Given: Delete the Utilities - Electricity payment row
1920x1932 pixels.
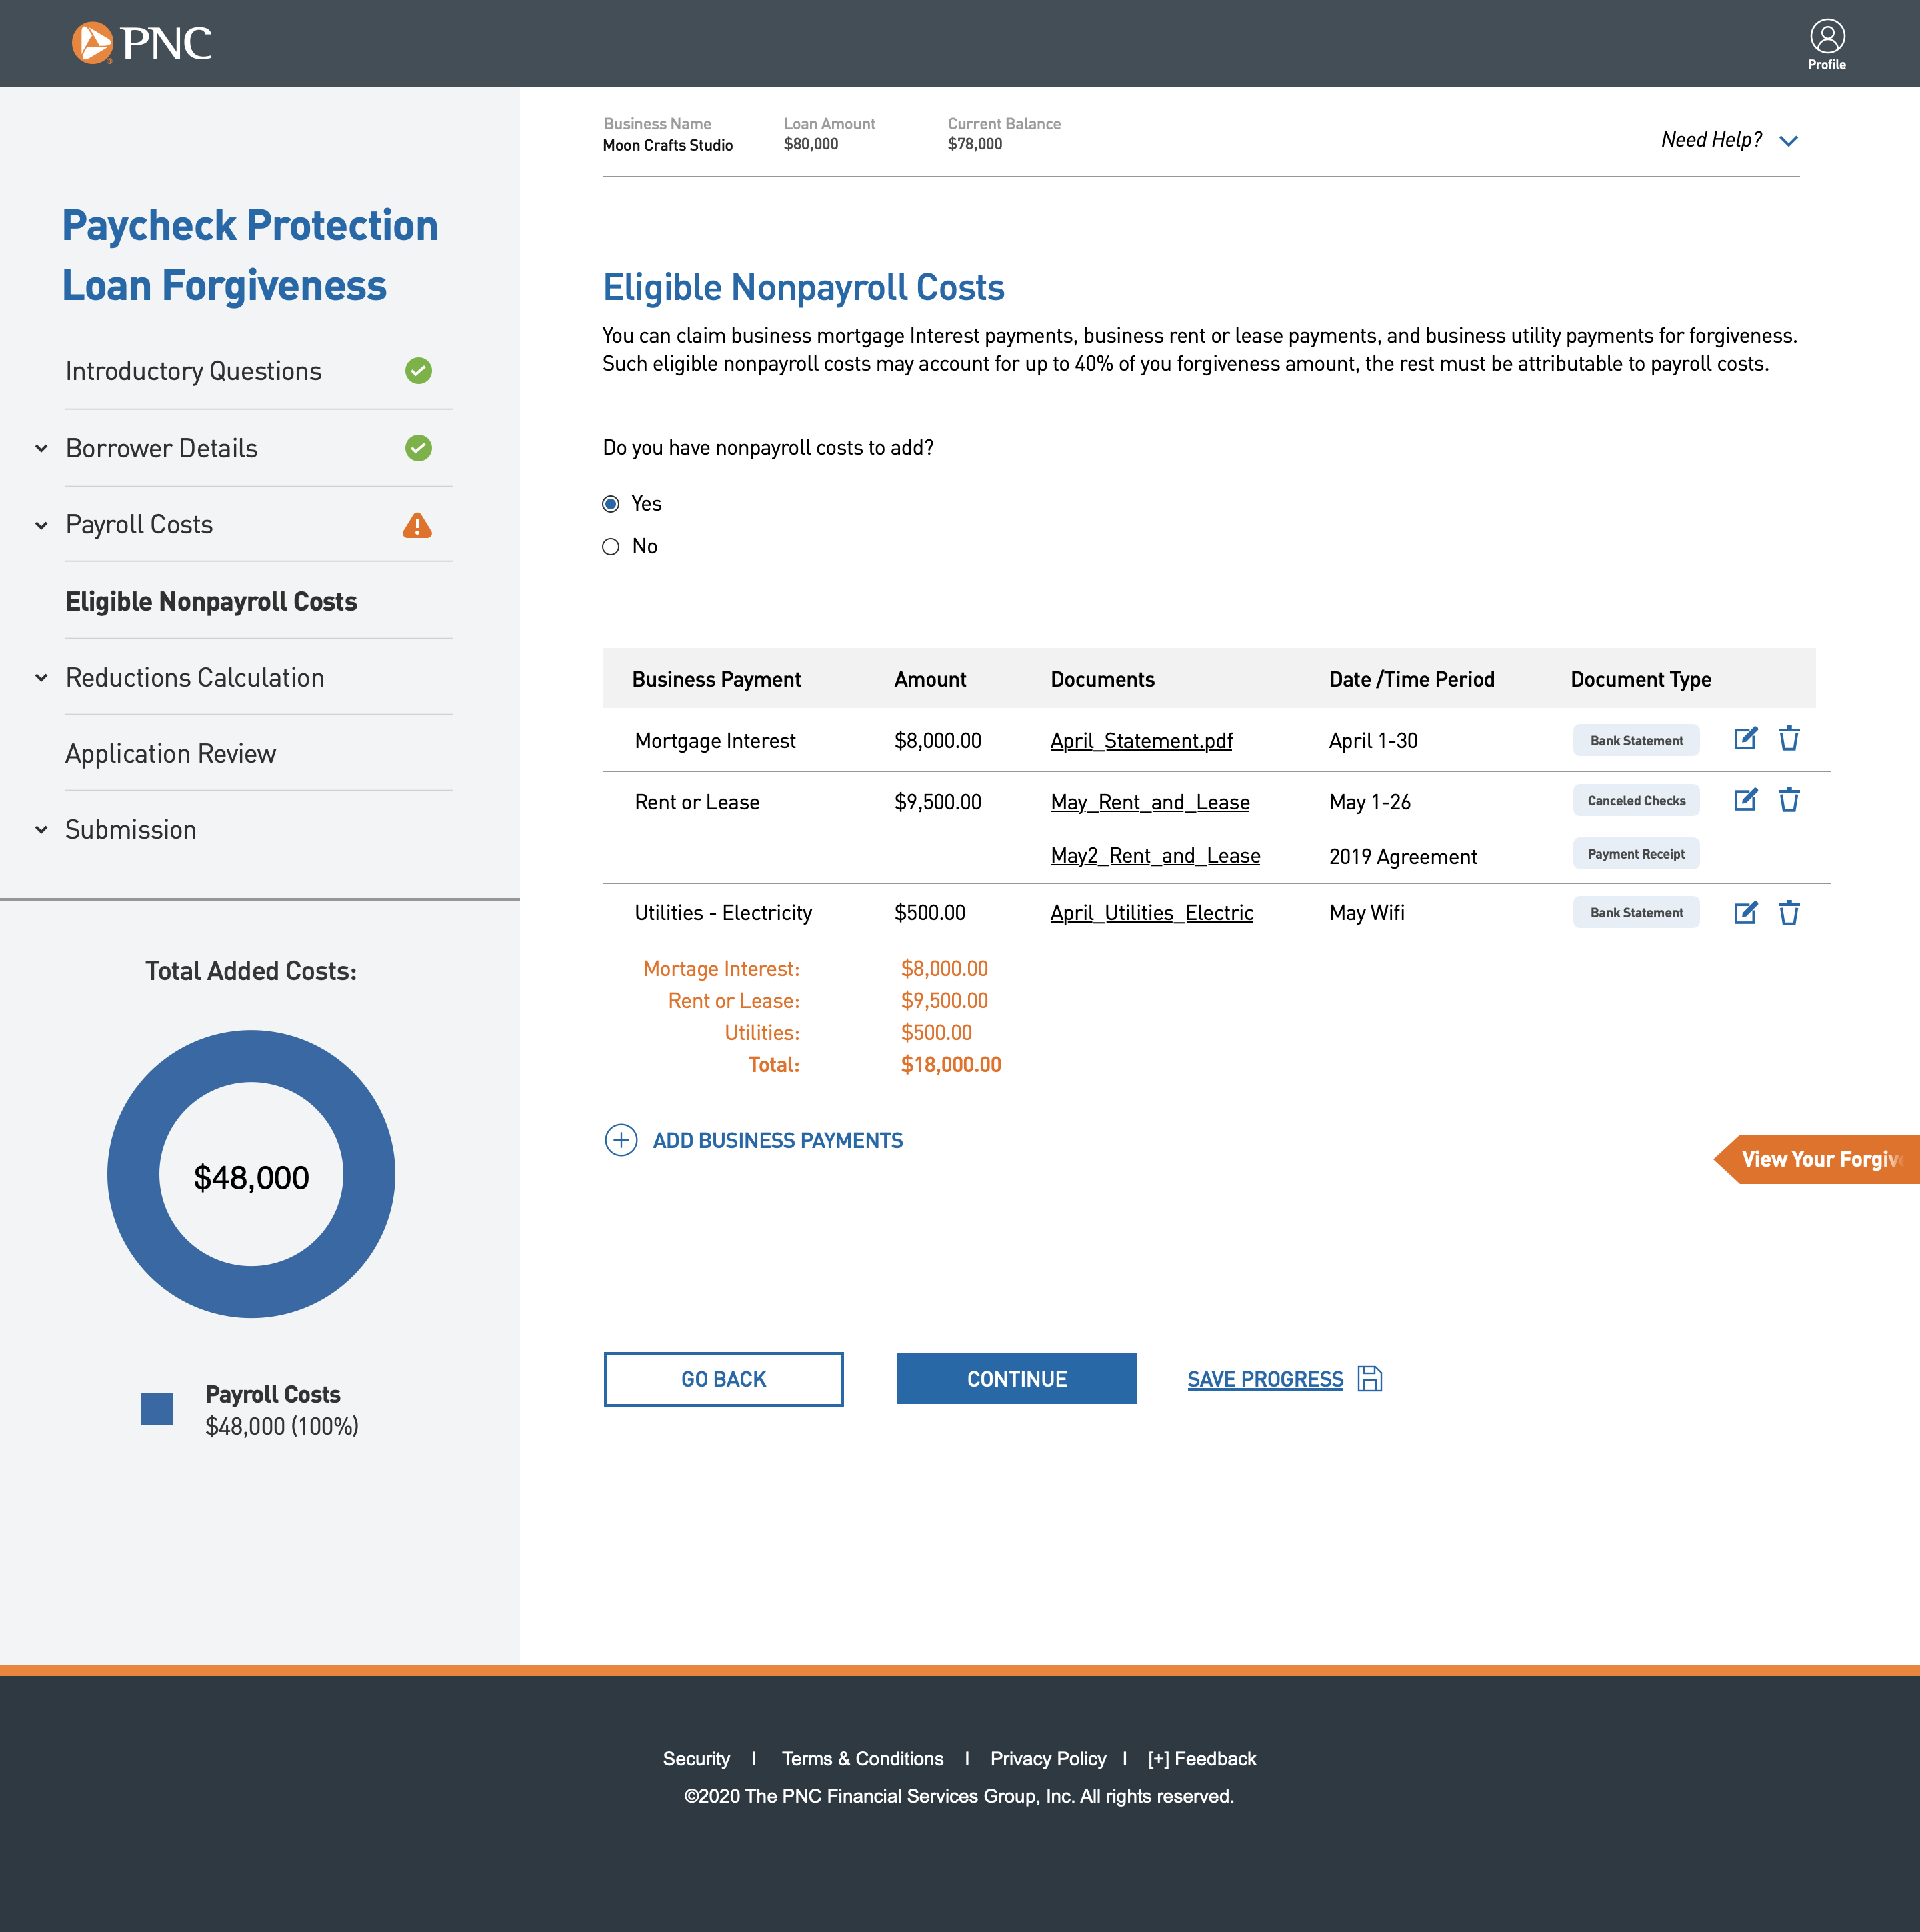Looking at the screenshot, I should coord(1789,913).
